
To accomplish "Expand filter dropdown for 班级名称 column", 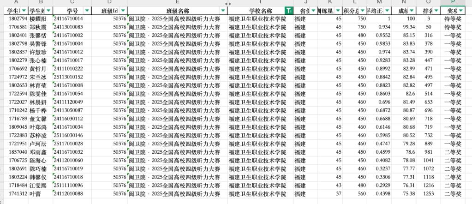I will coord(223,11).
